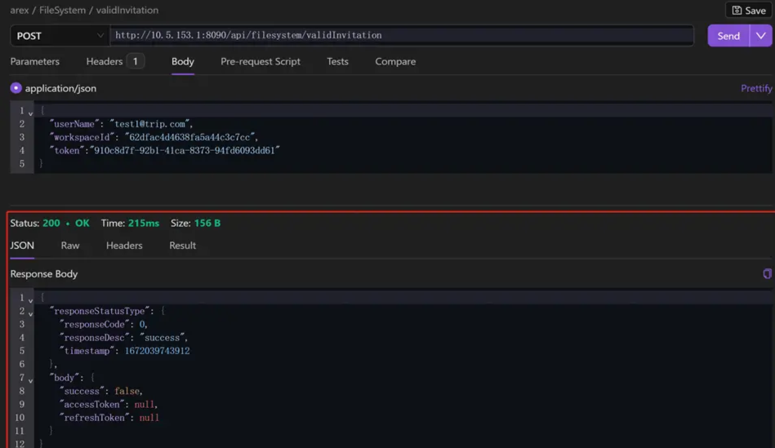Switch to the Headers request tab
This screenshot has width=775, height=448.
(105, 62)
